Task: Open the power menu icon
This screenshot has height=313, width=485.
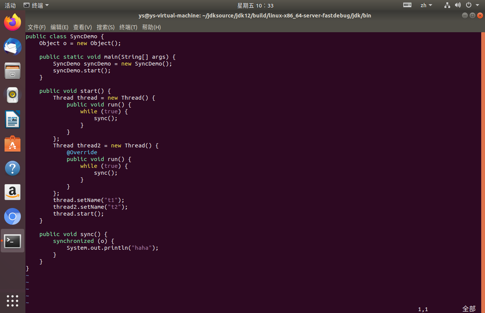Action: pos(468,5)
